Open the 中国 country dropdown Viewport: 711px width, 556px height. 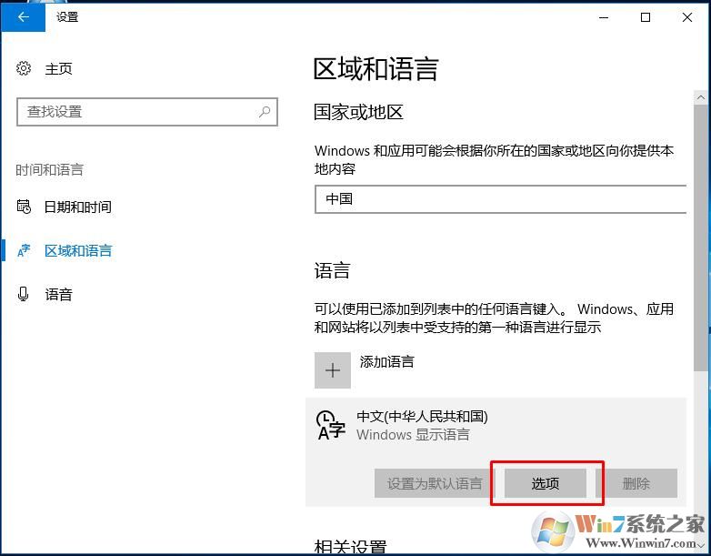point(501,198)
